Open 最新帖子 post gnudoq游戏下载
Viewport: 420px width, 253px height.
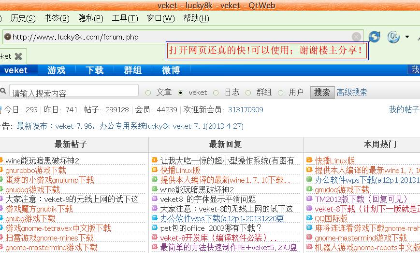click(32, 190)
